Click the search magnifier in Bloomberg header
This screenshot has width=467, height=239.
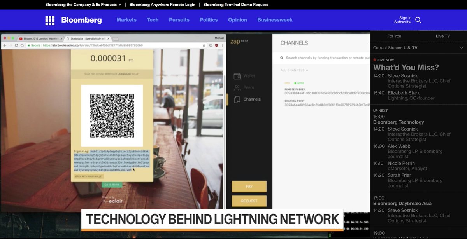(418, 20)
